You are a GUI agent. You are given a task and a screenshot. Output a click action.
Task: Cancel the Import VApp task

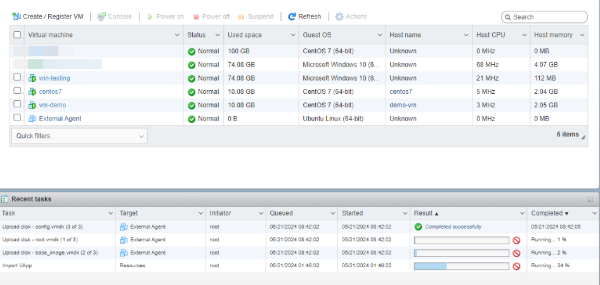pyautogui.click(x=516, y=266)
